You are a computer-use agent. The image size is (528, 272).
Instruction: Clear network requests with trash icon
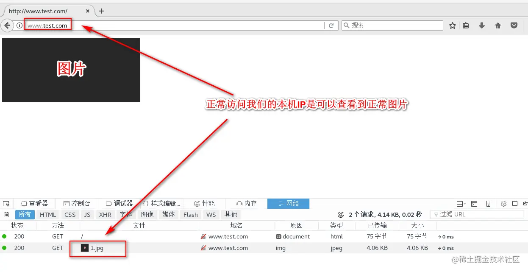point(6,215)
